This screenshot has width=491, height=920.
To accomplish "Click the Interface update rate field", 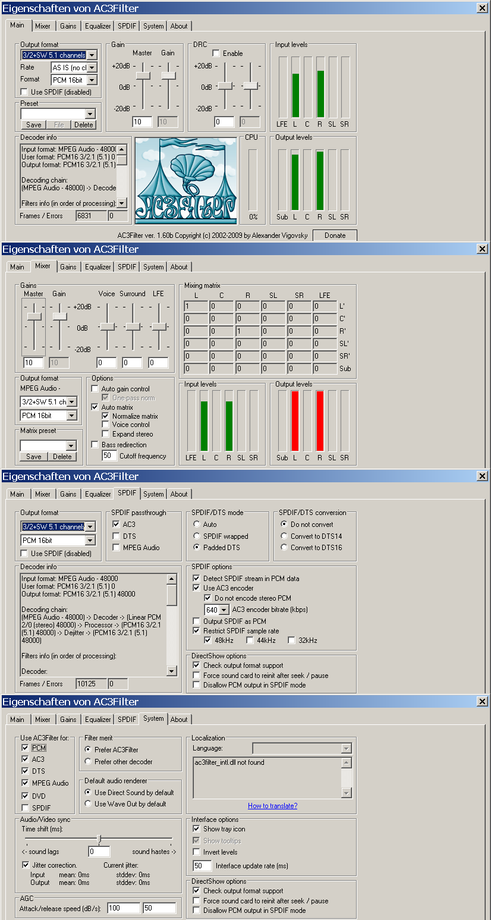I will coord(202,866).
